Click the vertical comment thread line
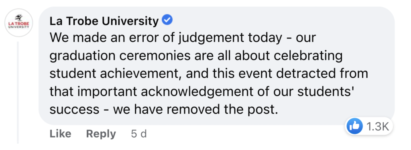This screenshot has height=150, width=411. click(18, 92)
